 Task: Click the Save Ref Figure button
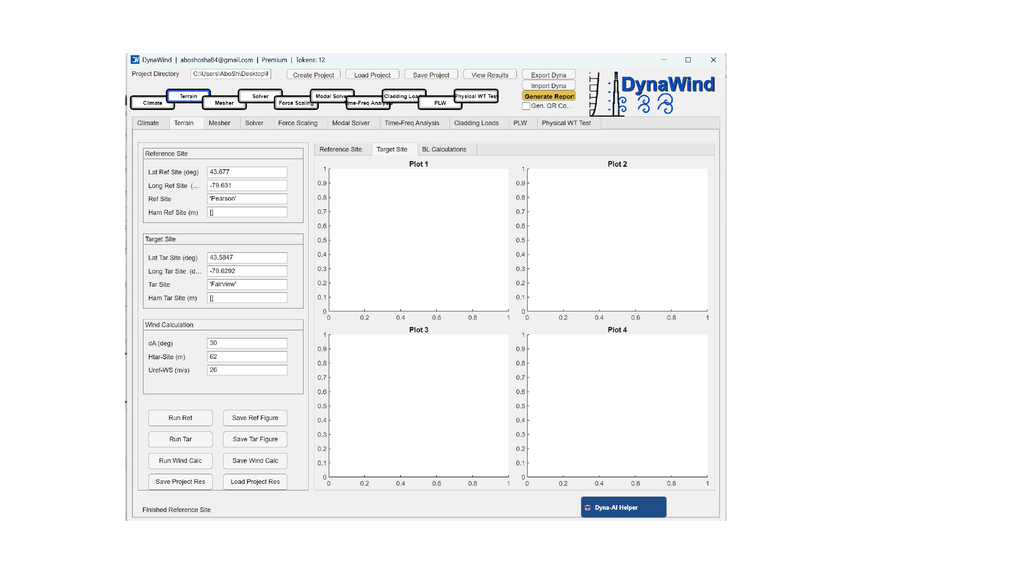[x=255, y=418]
